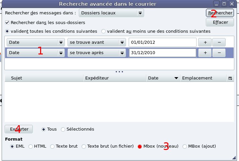Click the 01/01/2012 date field
Viewport: 239px width, 161px height.
162,42
